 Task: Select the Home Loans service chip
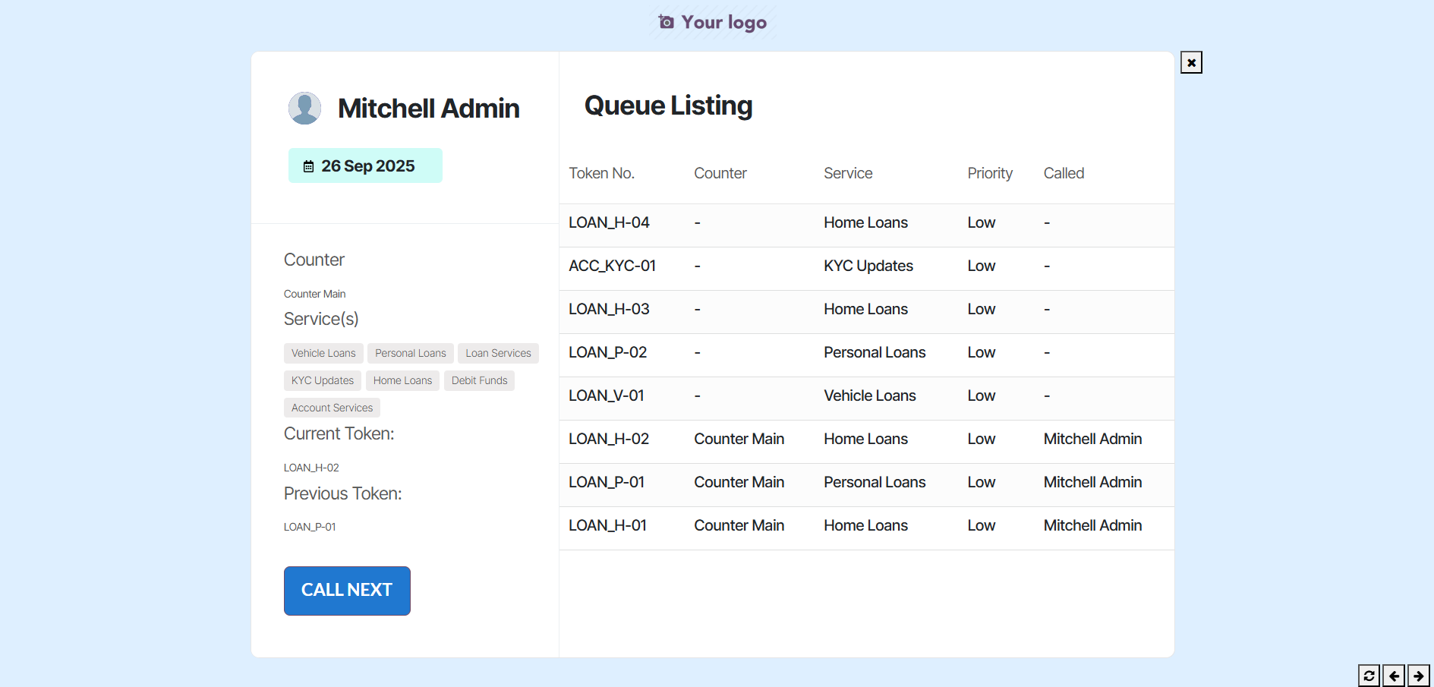point(402,380)
